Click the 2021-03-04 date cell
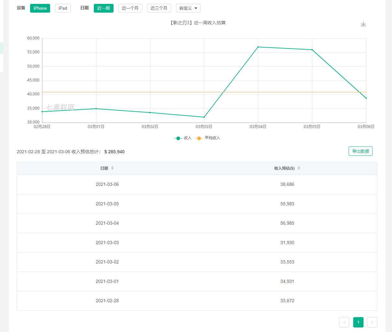Screen dimensions: 392x332 click(107, 223)
